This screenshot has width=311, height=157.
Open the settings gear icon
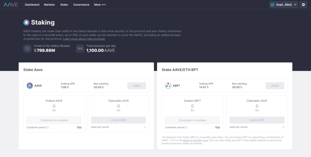[x=303, y=4]
